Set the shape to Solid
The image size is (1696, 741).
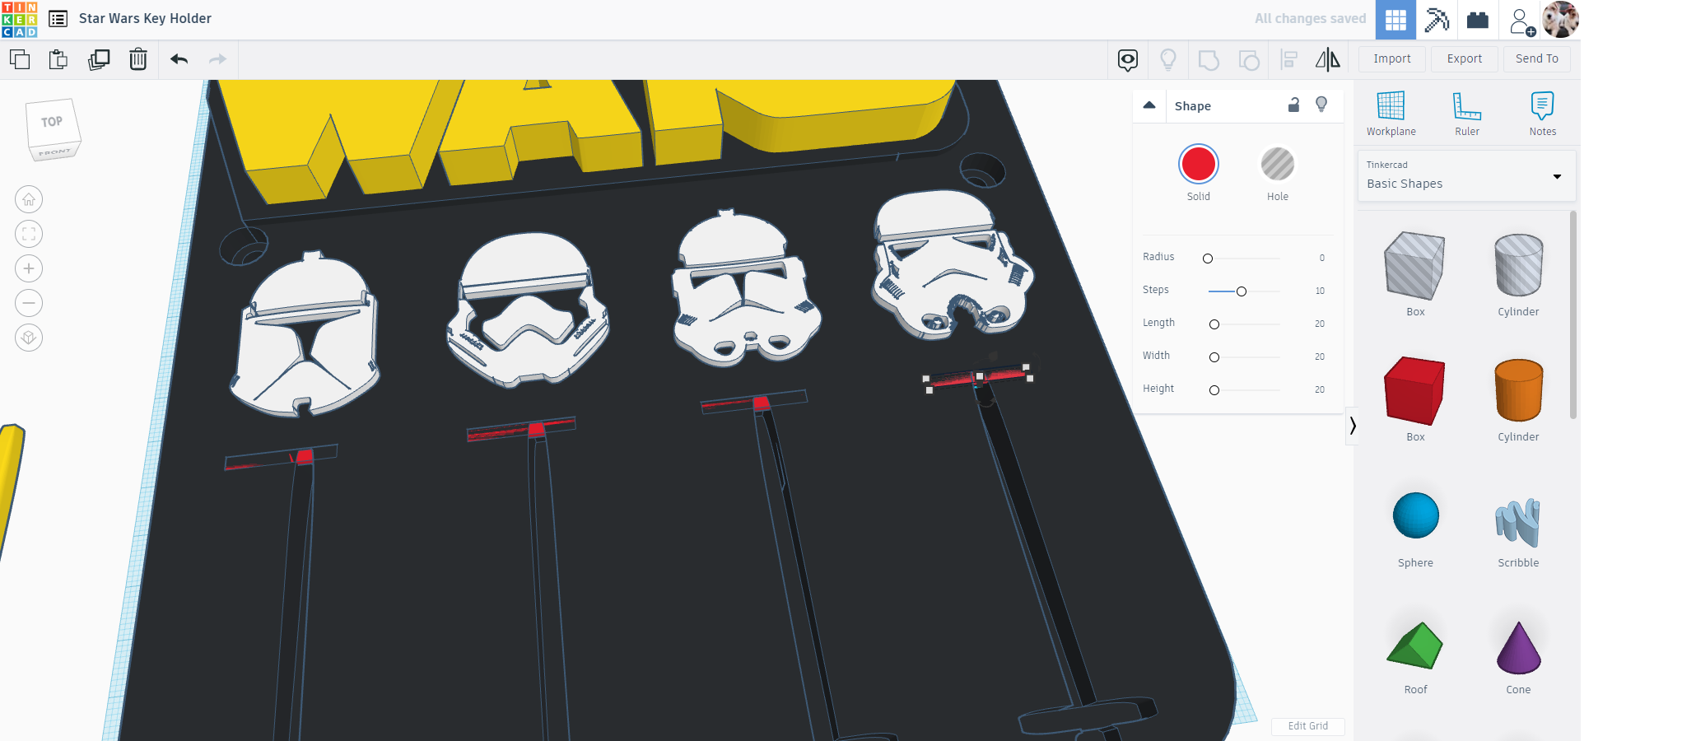click(1199, 165)
